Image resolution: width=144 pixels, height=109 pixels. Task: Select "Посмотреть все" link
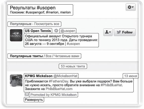tap(47, 24)
